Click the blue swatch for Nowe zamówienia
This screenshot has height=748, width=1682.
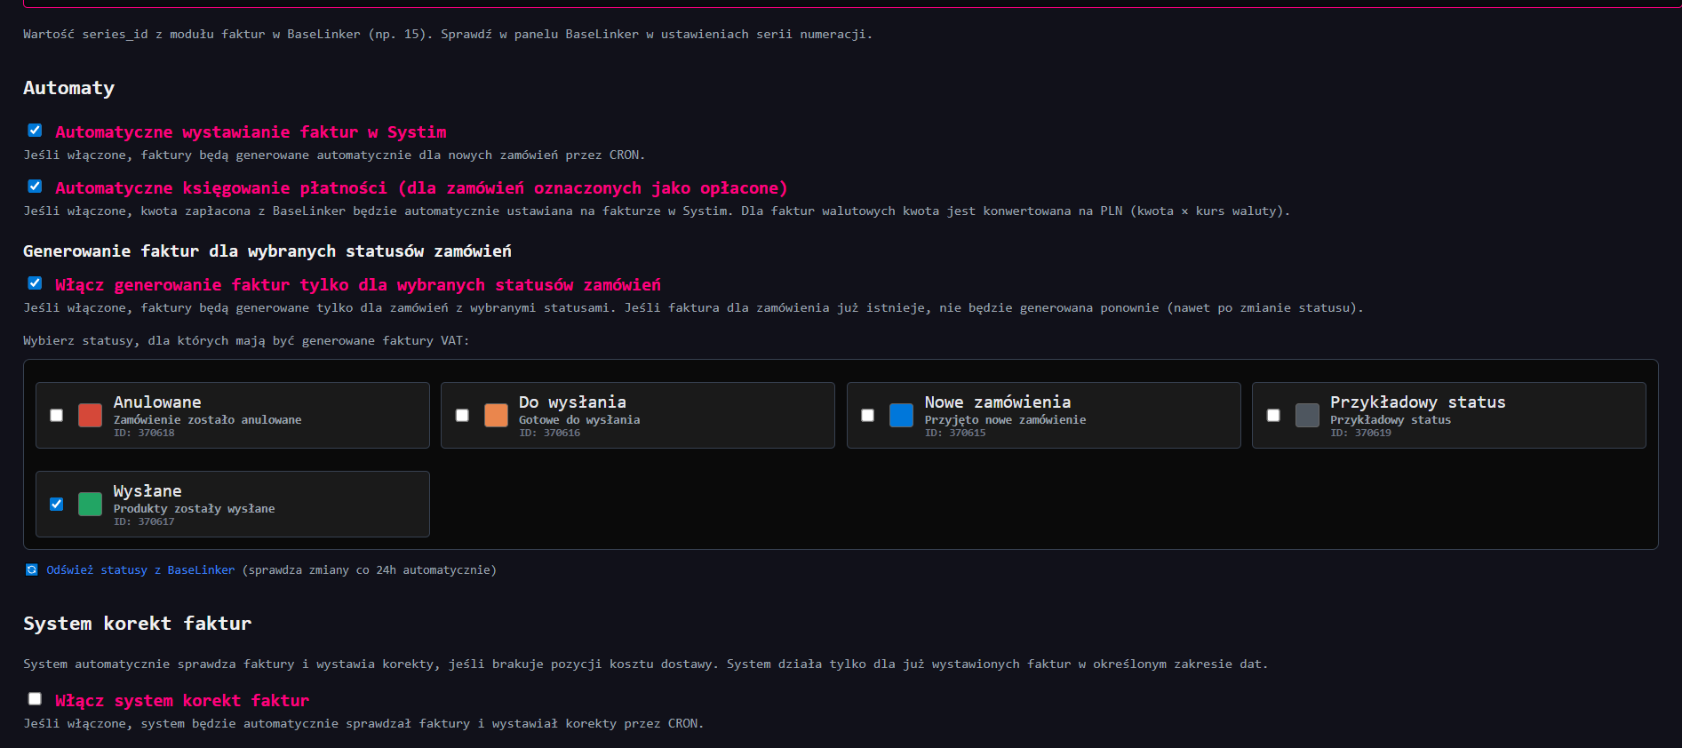pos(901,416)
